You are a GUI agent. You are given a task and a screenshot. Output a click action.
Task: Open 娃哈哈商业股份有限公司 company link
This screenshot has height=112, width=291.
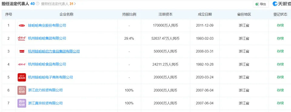click(47, 25)
